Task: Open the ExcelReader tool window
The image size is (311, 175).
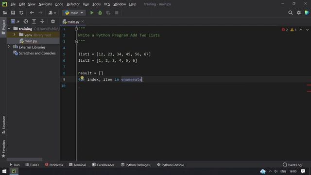Action: [103, 165]
